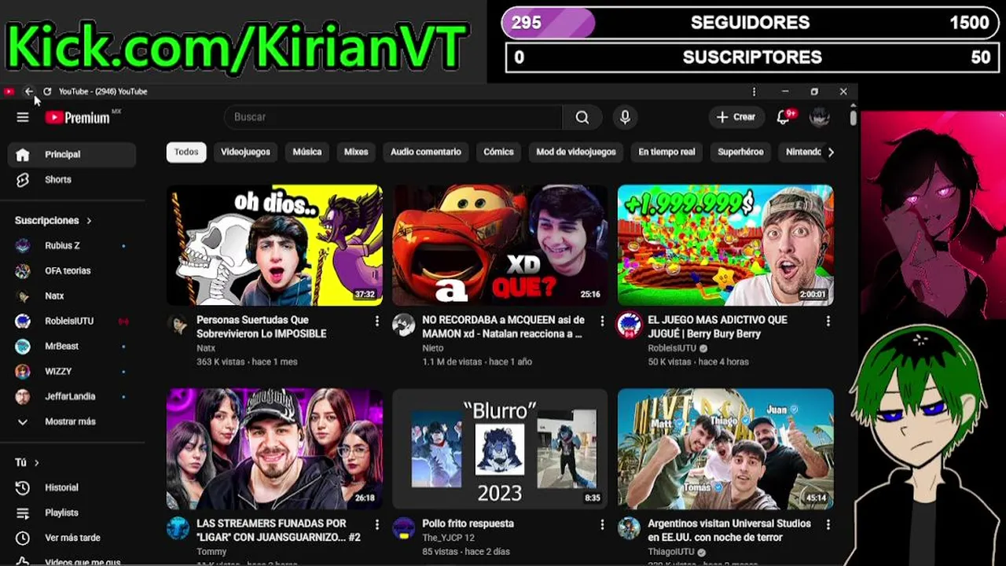Click Nieto channel avatar under McQueen video
The width and height of the screenshot is (1006, 566).
403,325
